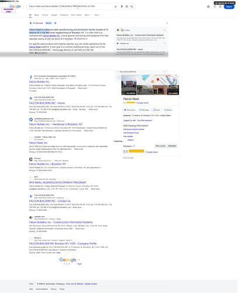Open quick settings gear icon

208,6
